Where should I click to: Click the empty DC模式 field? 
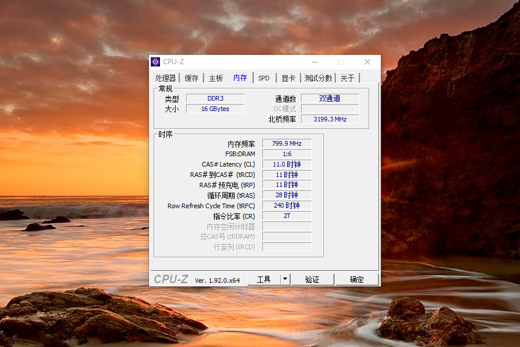point(330,109)
